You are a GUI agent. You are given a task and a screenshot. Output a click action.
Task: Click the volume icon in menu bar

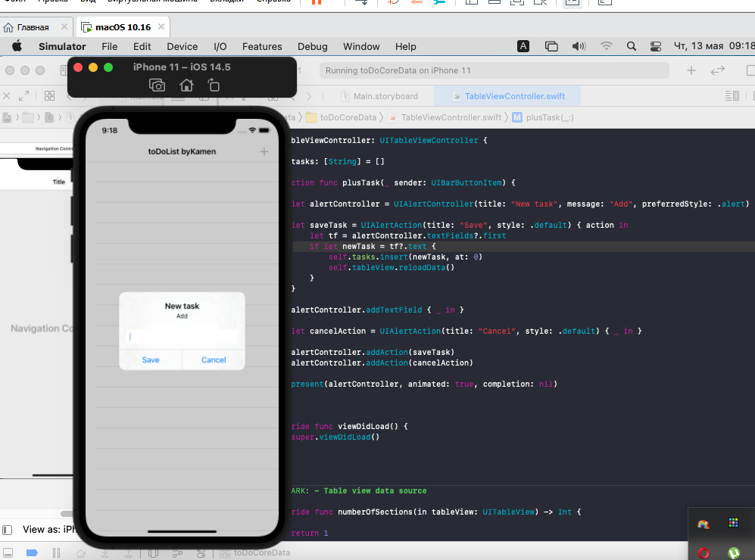tap(579, 46)
